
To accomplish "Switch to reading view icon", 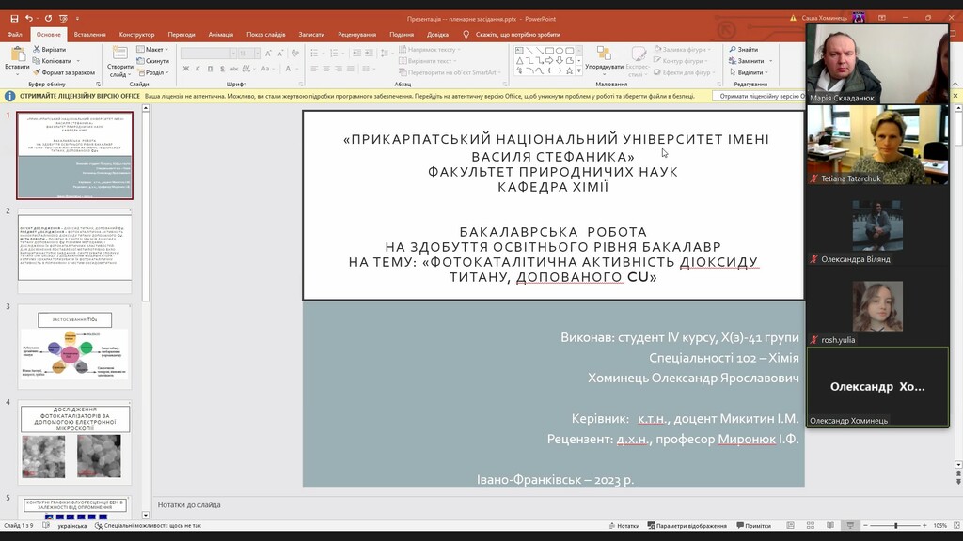I will [830, 526].
